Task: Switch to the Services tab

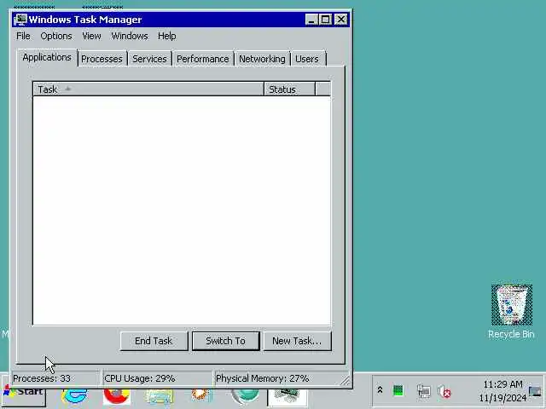Action: (150, 59)
